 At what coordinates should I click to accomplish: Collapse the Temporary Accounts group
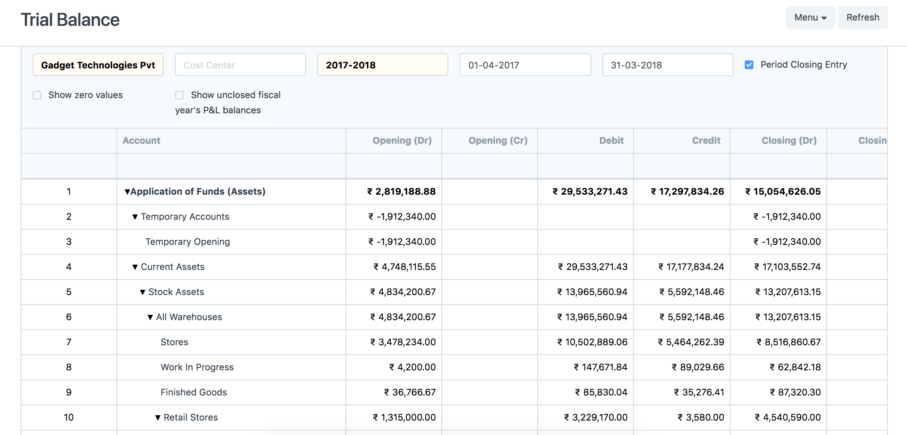(135, 217)
